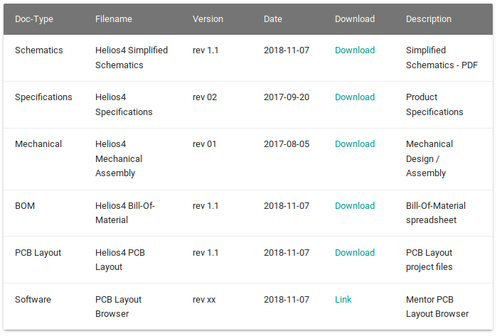
Task: Select the Helios4 Specifications filename cell
Action: click(x=124, y=104)
